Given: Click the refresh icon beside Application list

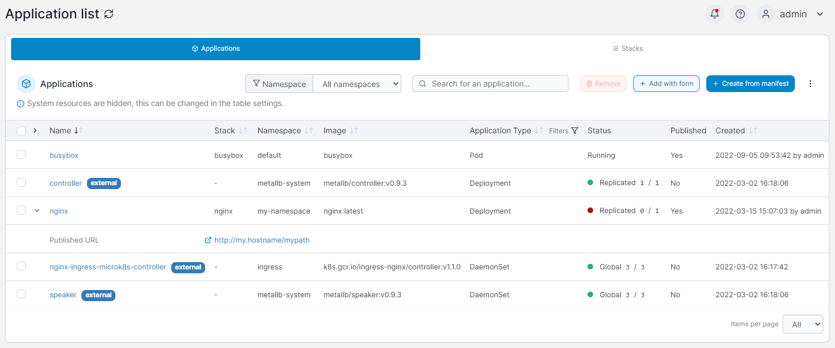Looking at the screenshot, I should point(109,14).
